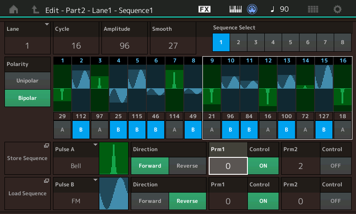Open the FX overview icon

[204, 9]
